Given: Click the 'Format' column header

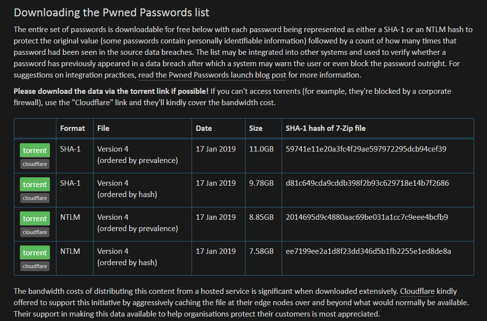Looking at the screenshot, I should (72, 128).
